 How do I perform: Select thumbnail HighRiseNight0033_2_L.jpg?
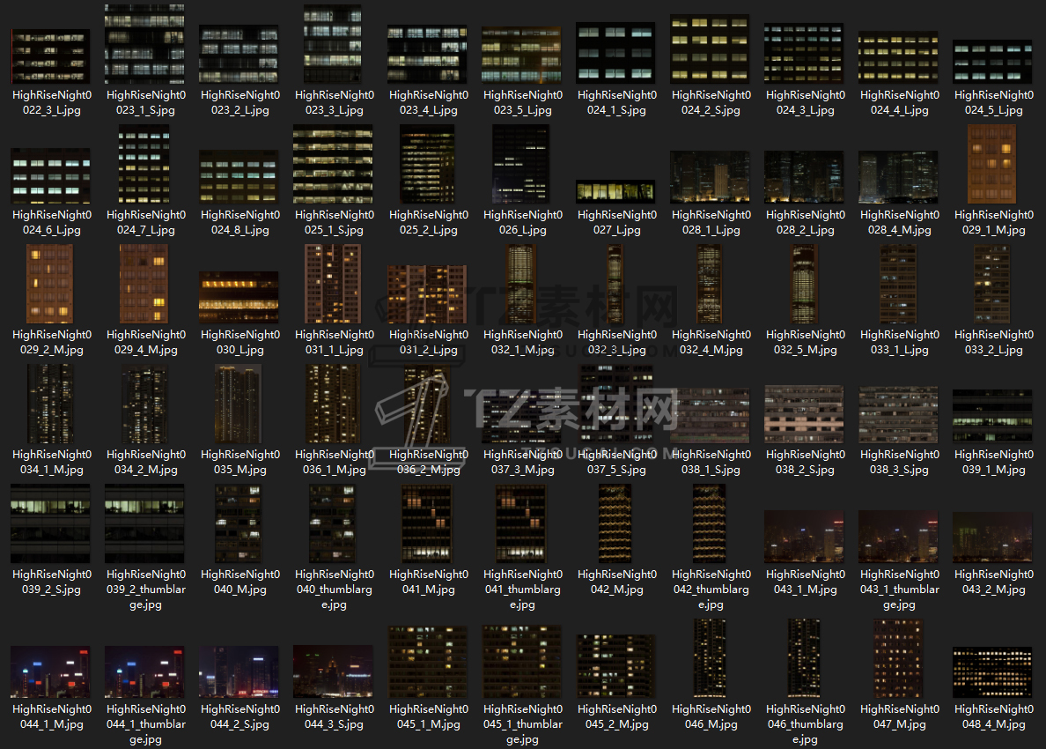click(992, 284)
